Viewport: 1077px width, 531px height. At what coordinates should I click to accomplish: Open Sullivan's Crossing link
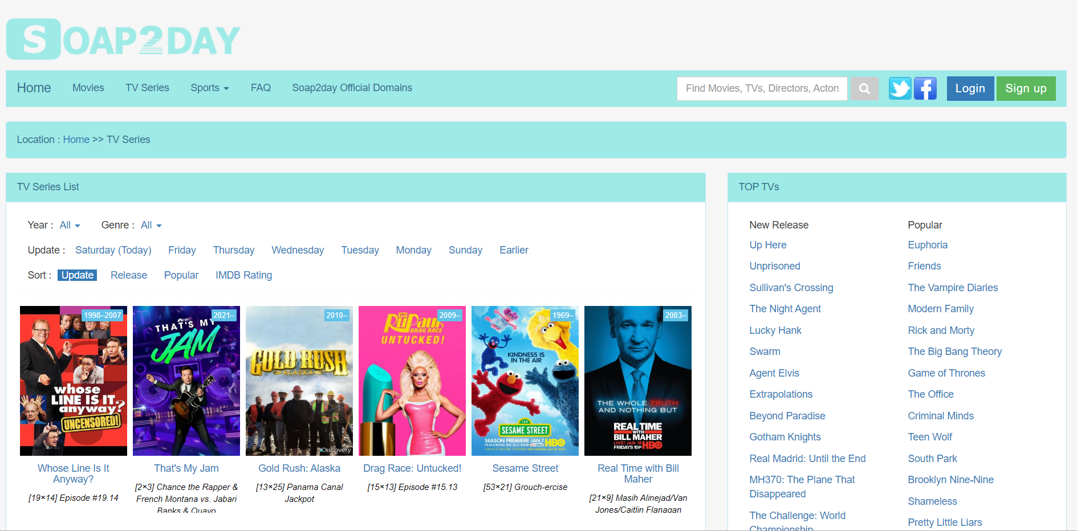click(x=791, y=288)
